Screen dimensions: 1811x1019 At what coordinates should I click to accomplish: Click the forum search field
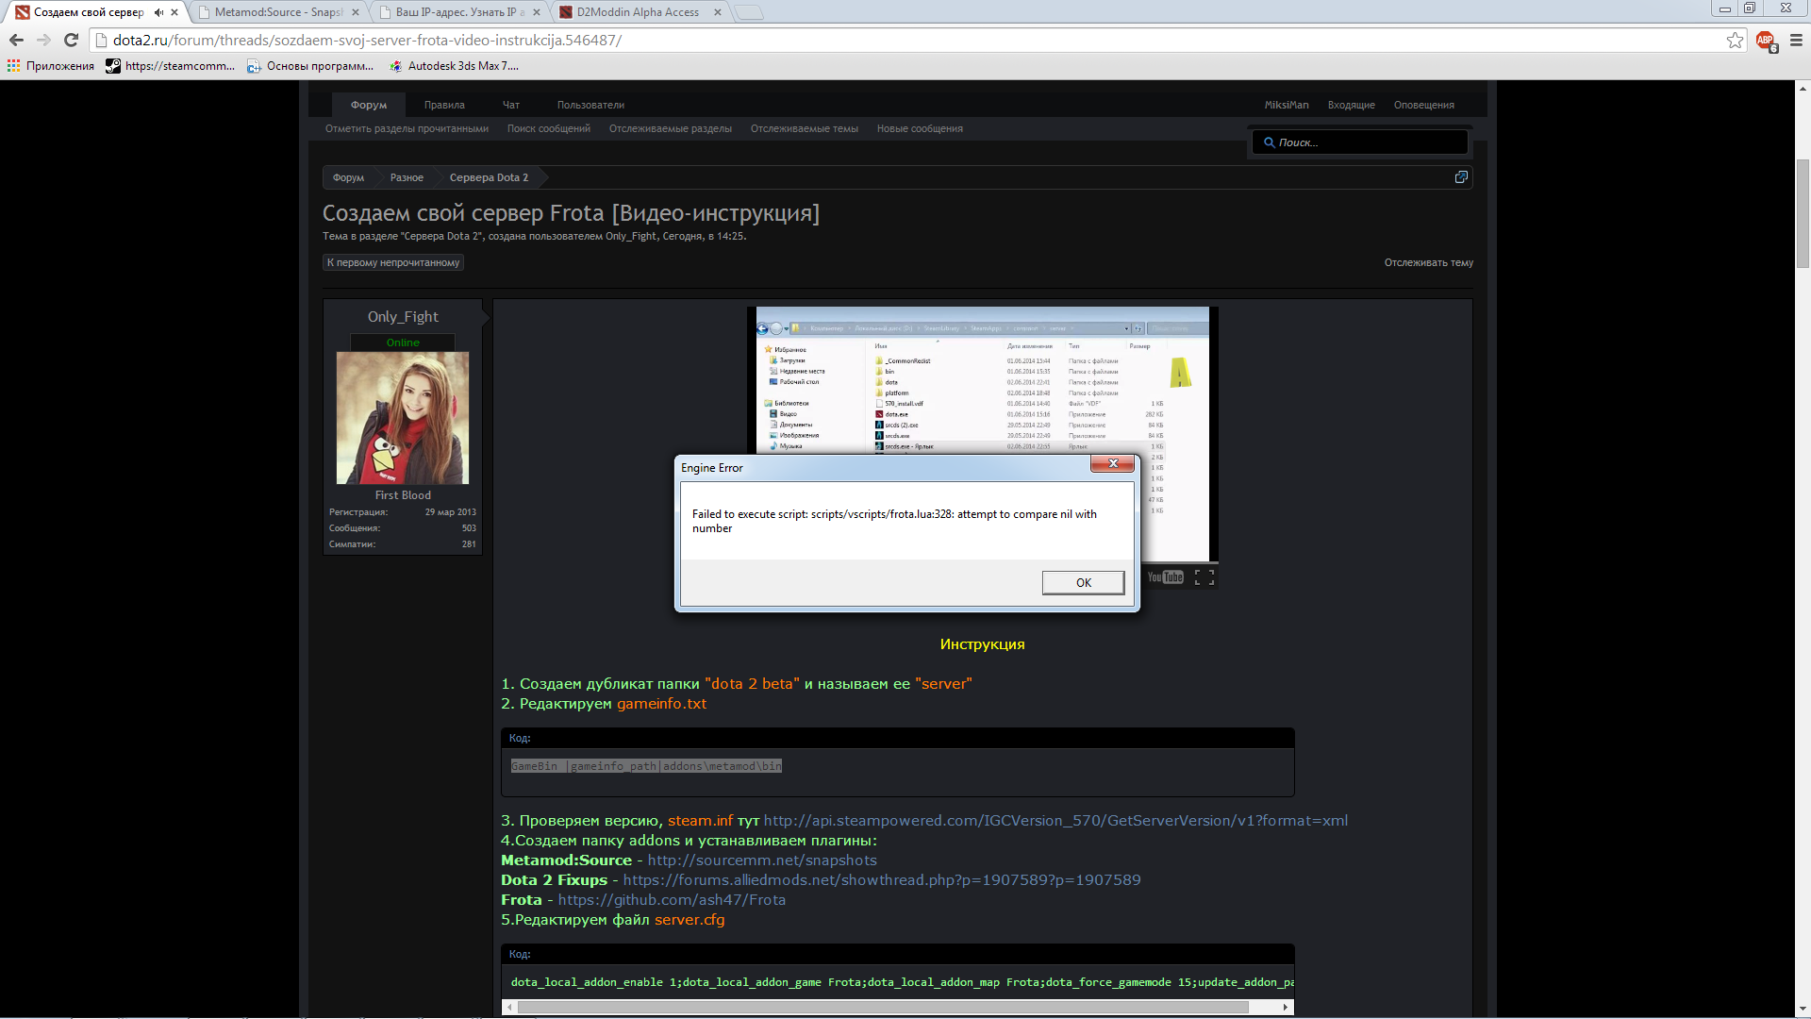[1359, 142]
